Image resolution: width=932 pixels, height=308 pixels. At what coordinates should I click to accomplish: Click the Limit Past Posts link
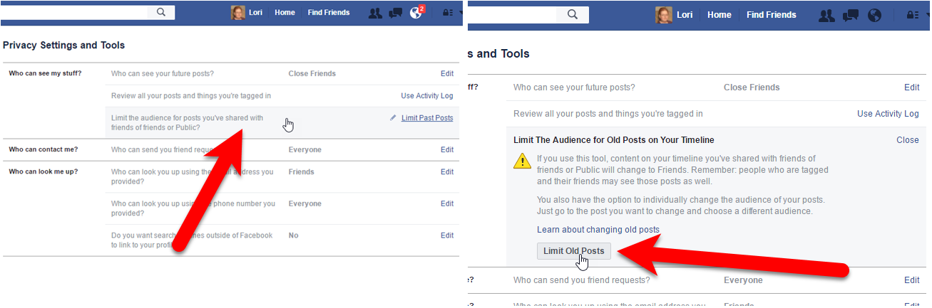click(x=427, y=118)
